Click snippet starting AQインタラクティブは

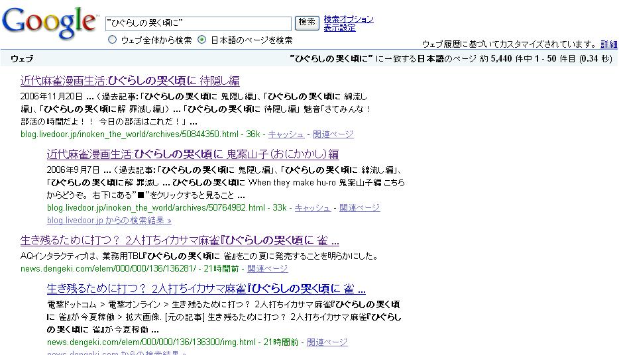199,256
